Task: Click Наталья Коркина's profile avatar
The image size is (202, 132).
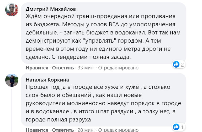Action: 12,80
